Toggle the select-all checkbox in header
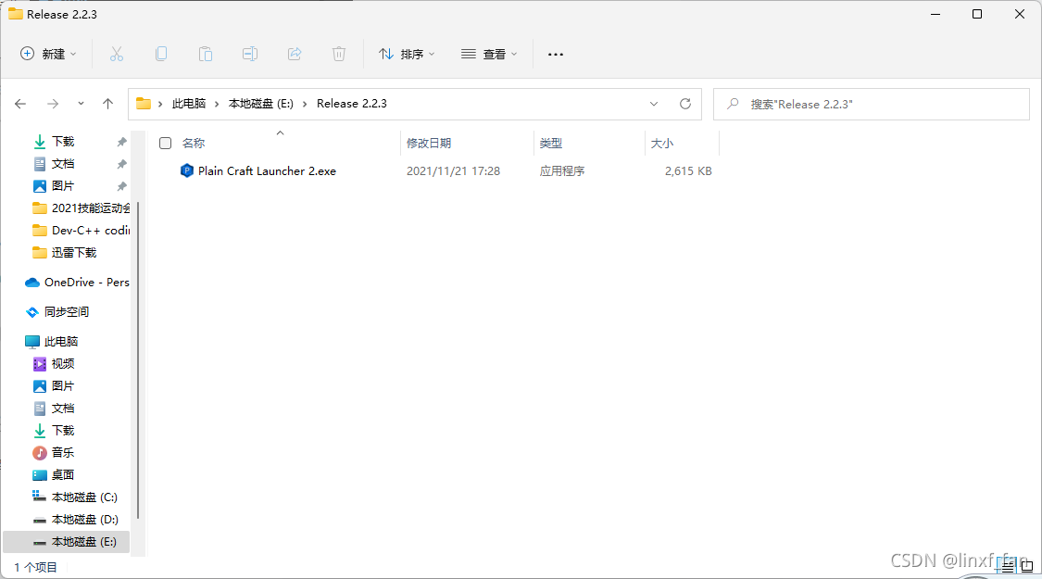The width and height of the screenshot is (1042, 579). pos(166,143)
